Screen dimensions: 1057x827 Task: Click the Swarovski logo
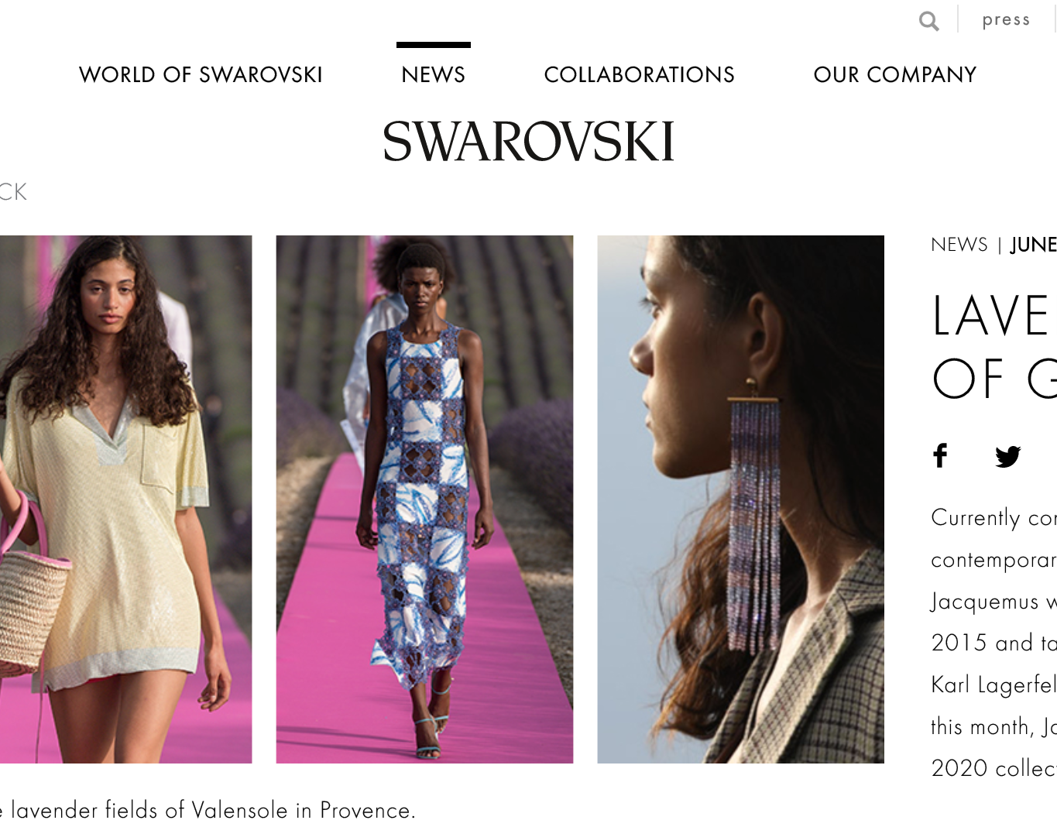[x=529, y=142]
